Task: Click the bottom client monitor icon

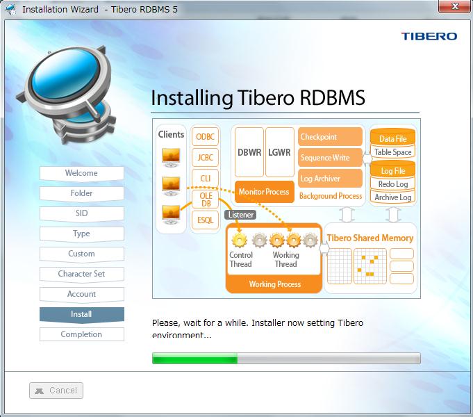Action: click(171, 215)
